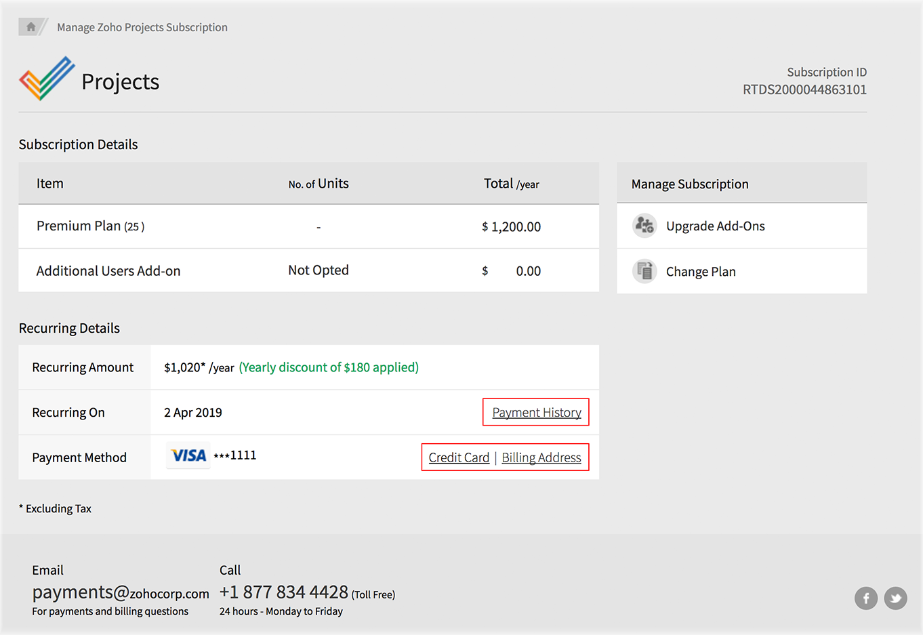Click the 2 Apr 2019 recurring date
The image size is (923, 635).
point(193,412)
